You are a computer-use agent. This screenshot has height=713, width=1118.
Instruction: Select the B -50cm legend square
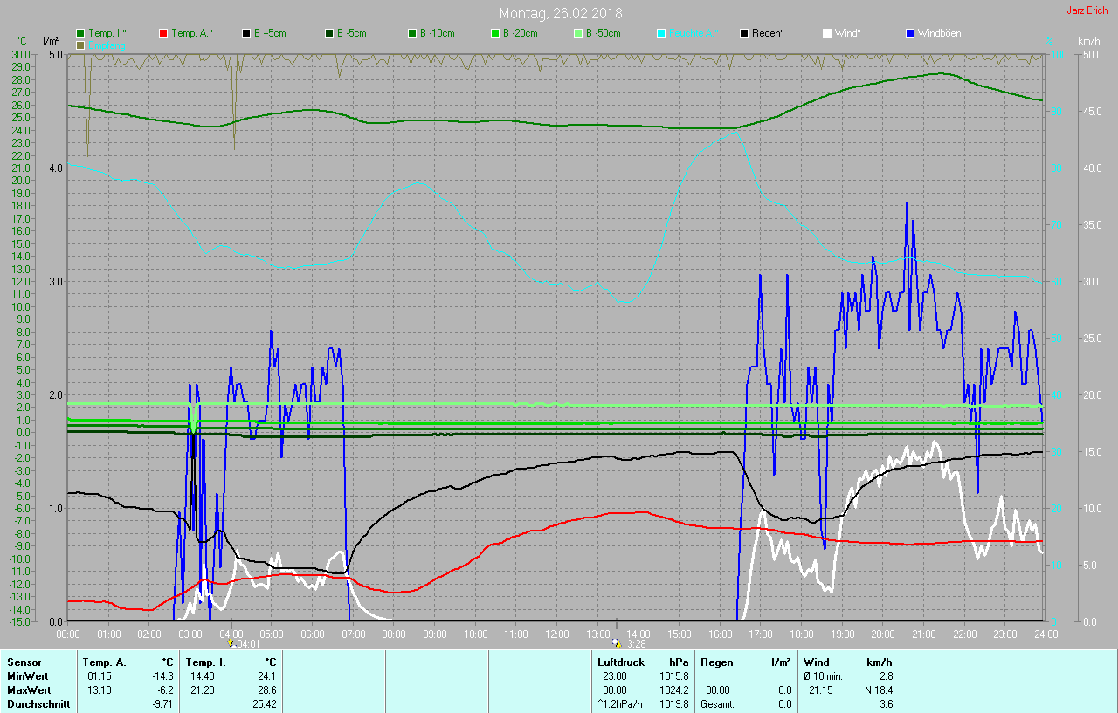(x=577, y=33)
